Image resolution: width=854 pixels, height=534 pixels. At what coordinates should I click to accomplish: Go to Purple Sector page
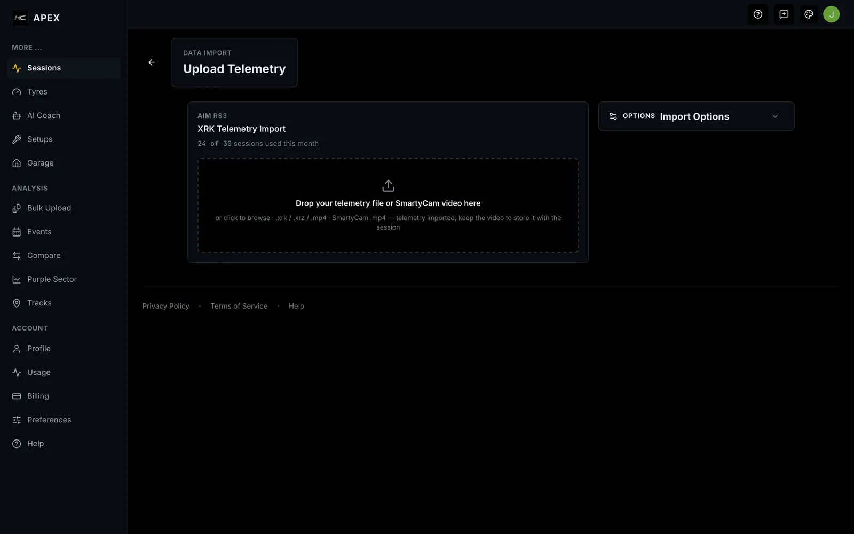[x=64, y=279]
